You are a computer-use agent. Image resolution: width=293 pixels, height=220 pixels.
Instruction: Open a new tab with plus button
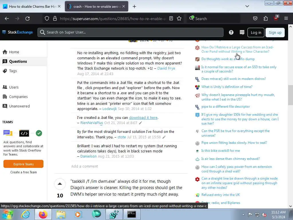(134, 6)
